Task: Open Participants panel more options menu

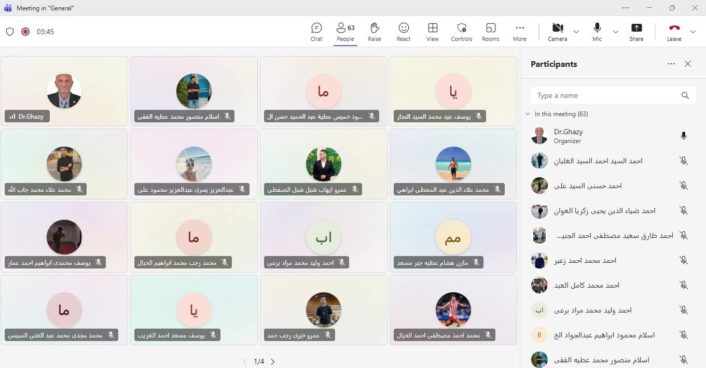Action: point(671,64)
